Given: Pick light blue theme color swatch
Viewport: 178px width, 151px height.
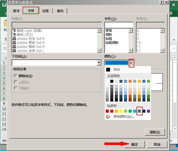Looking at the screenshot, I should (x=125, y=81).
